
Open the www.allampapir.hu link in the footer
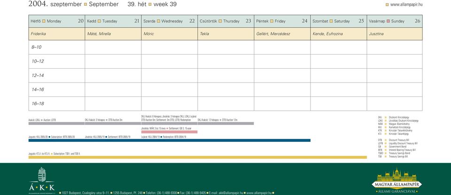click(258, 193)
